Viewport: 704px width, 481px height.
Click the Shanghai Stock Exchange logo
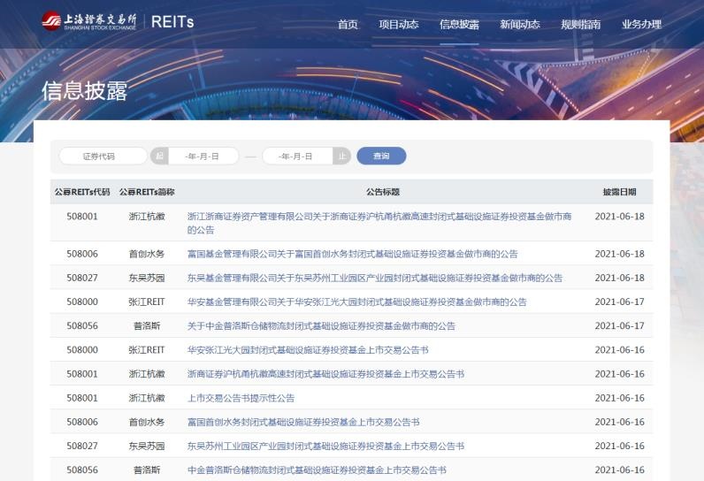click(88, 22)
